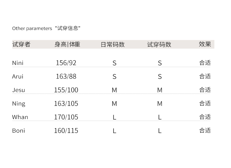
Task: Select the 163/88 measurement cell
Action: 66,77
